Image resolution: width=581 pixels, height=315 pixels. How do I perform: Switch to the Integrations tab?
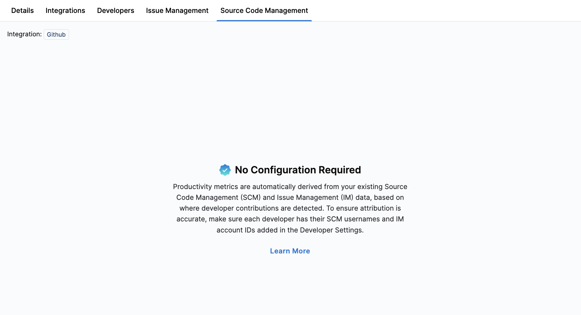(x=65, y=10)
